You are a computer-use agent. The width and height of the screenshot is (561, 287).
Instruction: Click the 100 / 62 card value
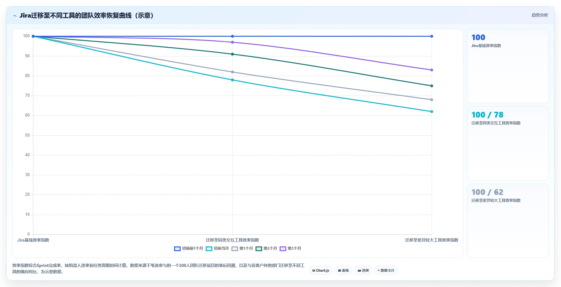(x=487, y=192)
